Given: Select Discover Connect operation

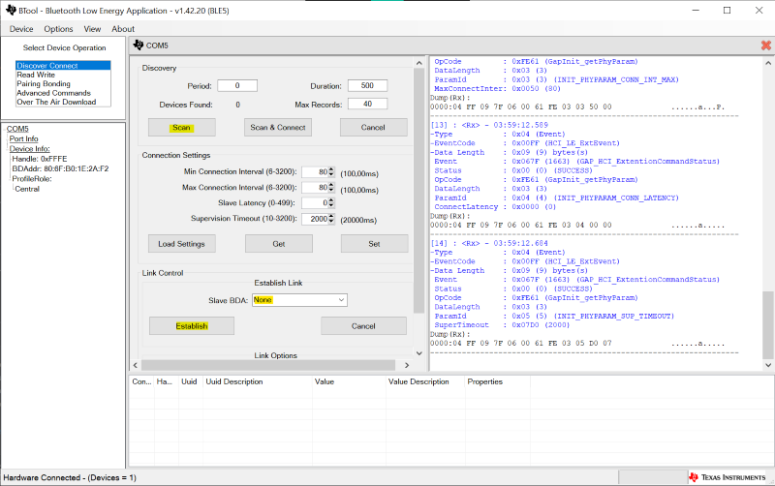Looking at the screenshot, I should coord(63,66).
